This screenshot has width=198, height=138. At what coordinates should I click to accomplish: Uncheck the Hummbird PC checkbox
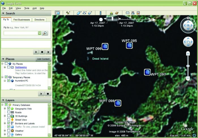tap(8, 80)
